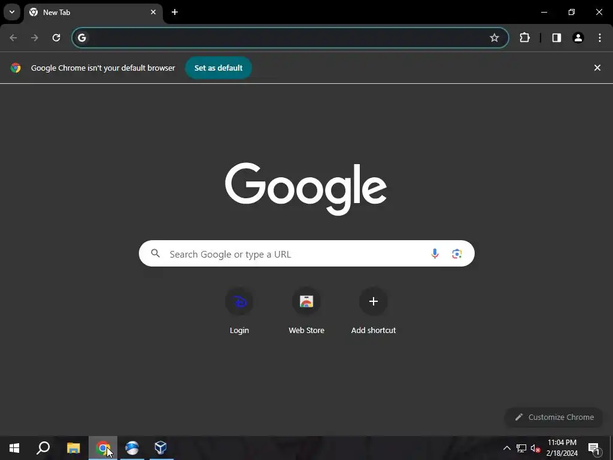Click the muted volume tray icon
Viewport: 613px width, 460px height.
536,448
